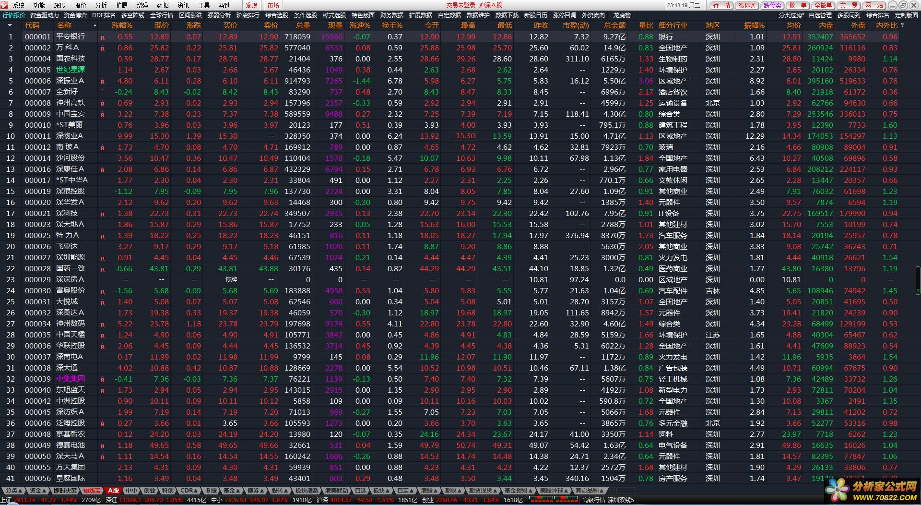Screen dimensions: 921x505
Task: Click the 深圳双线5 status bar entry
Action: 621,500
